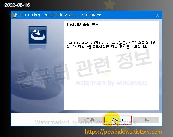The image size is (173, 137).
Task: Click the 2023-05-16 date text
Action: coord(17,5)
